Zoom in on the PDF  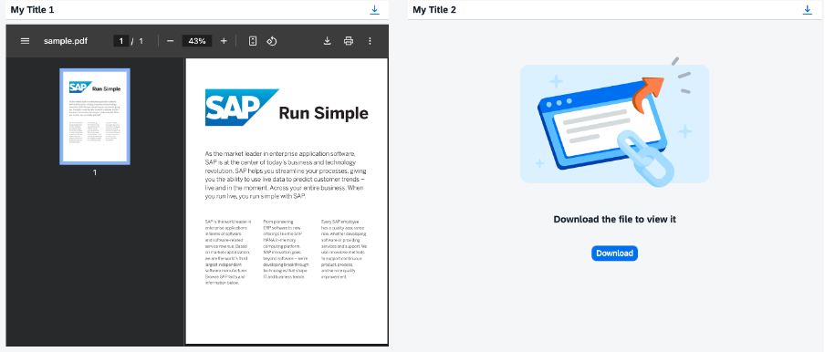tap(224, 41)
